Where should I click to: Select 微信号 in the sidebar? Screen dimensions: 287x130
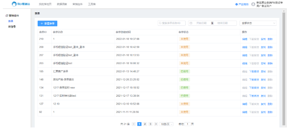point(12,27)
